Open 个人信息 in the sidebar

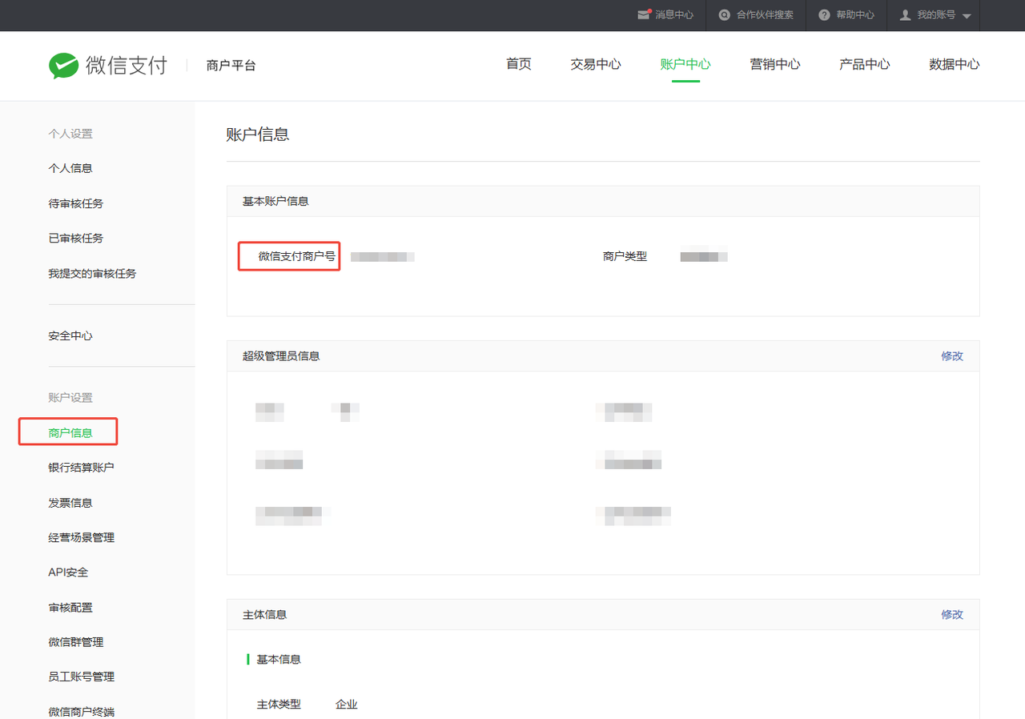coord(70,168)
